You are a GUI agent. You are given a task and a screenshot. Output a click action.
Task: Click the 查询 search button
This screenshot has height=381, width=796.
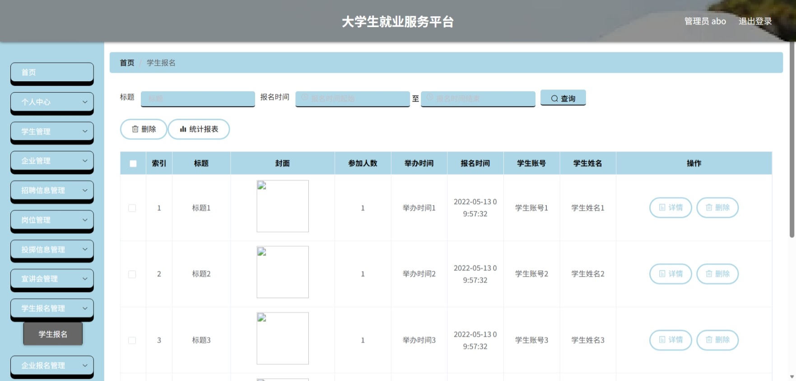[563, 98]
